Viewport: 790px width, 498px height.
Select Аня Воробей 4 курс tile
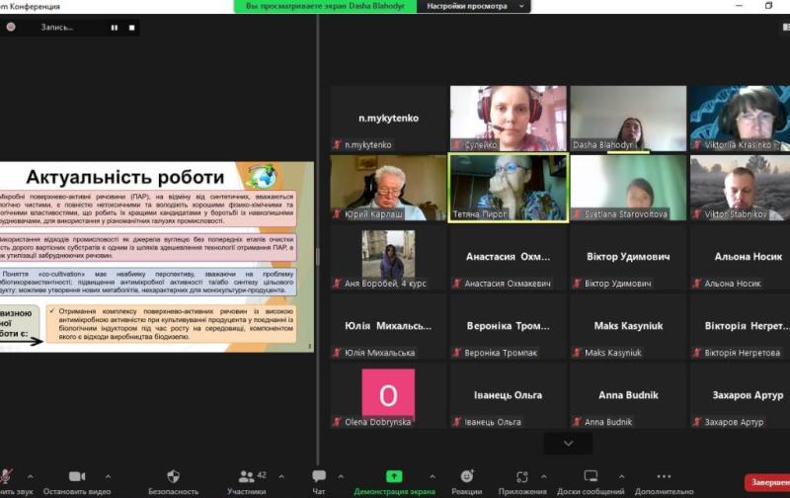(388, 257)
